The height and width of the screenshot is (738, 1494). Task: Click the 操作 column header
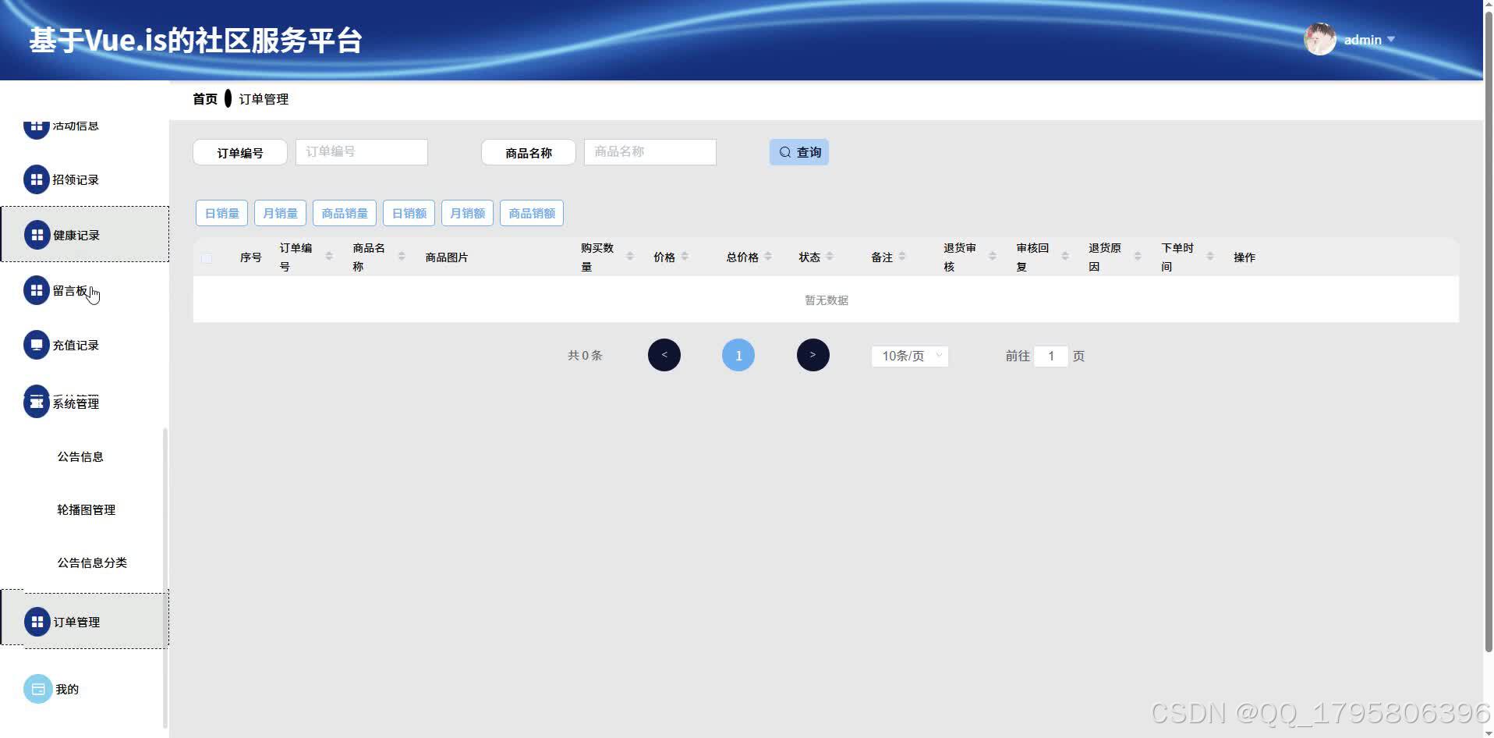(1244, 257)
